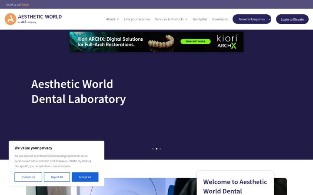Click the Kiori ARCHX banner image
The width and height of the screenshot is (313, 195).
pos(156,42)
